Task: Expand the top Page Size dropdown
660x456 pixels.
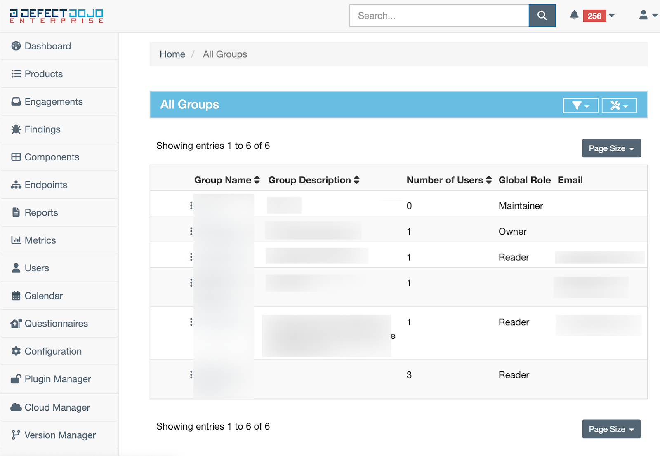Action: pos(611,148)
